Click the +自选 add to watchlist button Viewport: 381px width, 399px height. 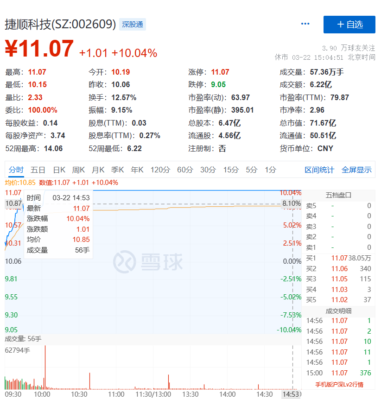[x=349, y=25]
